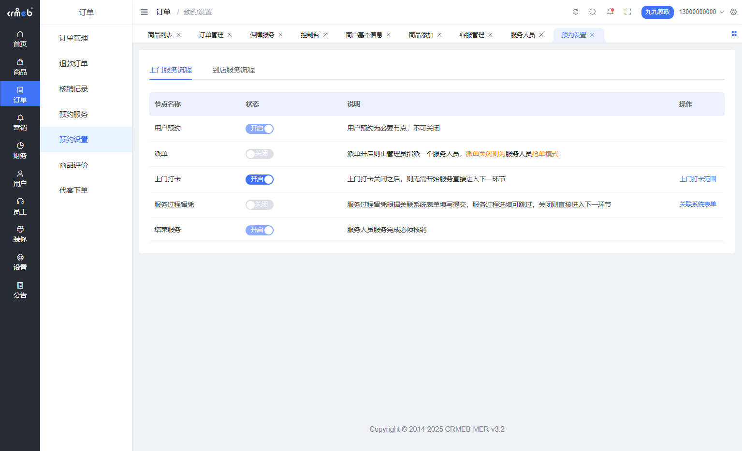Close the 服务人员 tab
Screen dimensions: 742x451
click(541, 35)
